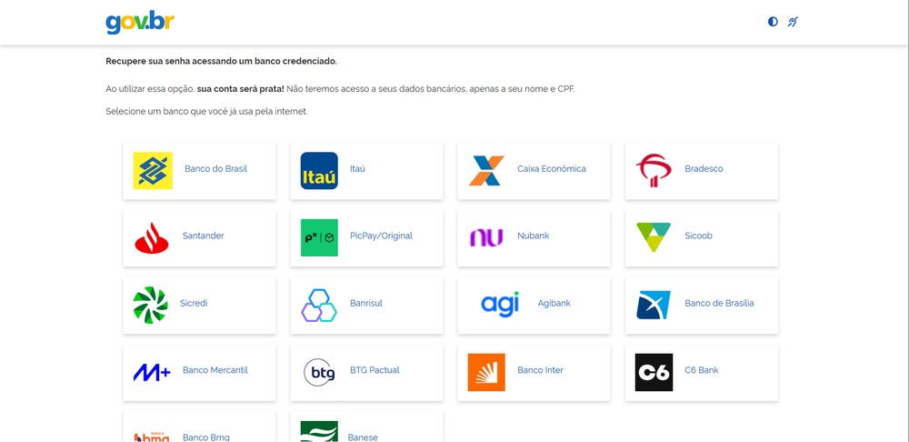Select the Nubank purple logo
The width and height of the screenshot is (909, 442).
(487, 237)
